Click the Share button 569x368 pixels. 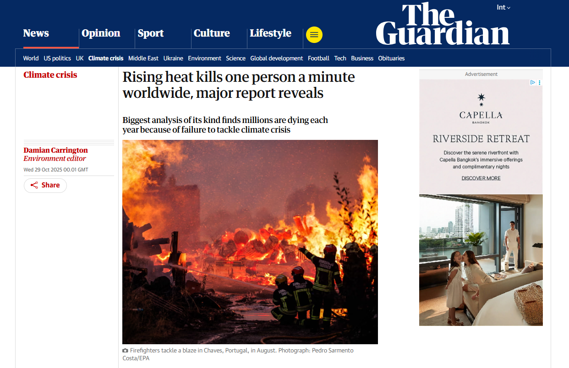(45, 185)
